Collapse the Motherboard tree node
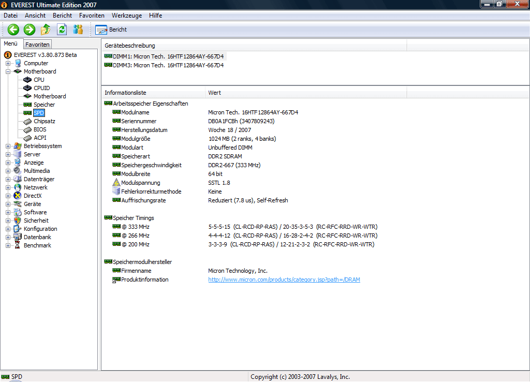This screenshot has width=530, height=382. coord(8,71)
